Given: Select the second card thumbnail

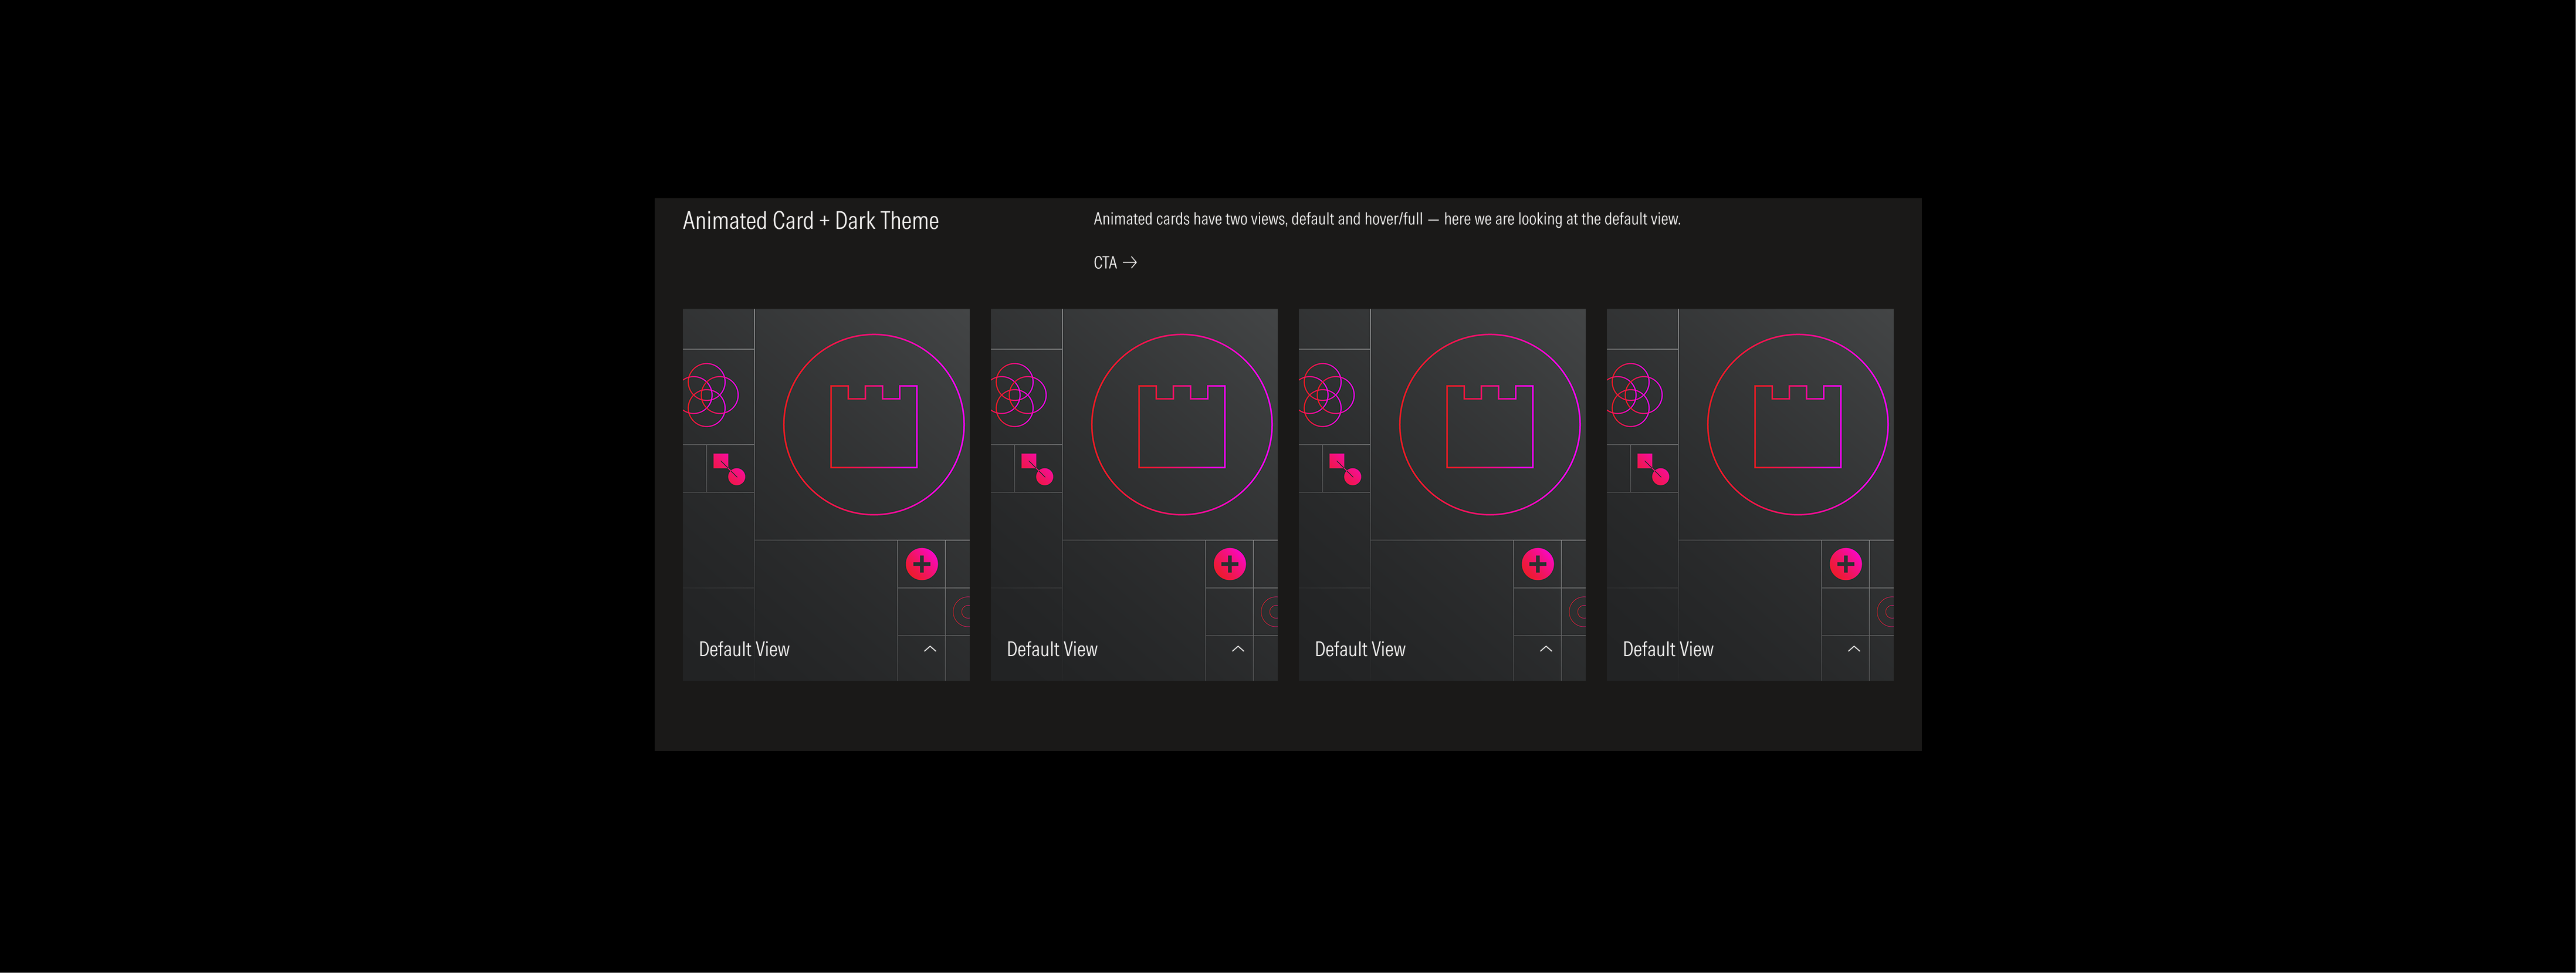Looking at the screenshot, I should [1134, 494].
